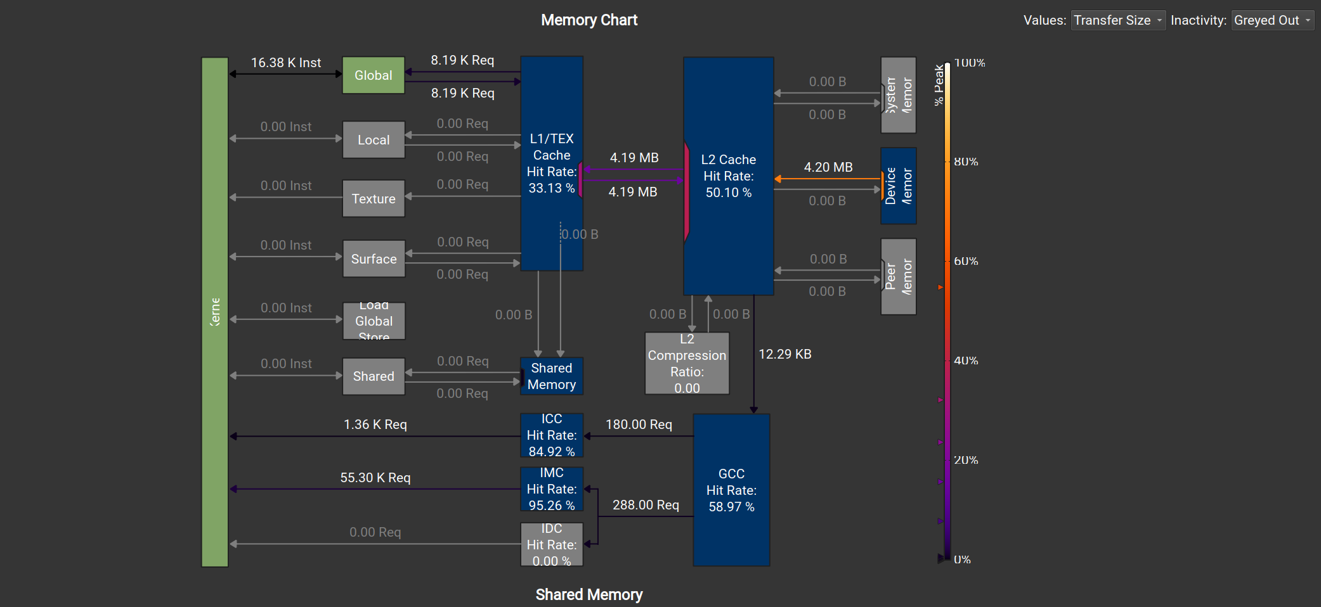The image size is (1321, 607).
Task: Select the blue Shared Memory block
Action: (x=551, y=376)
